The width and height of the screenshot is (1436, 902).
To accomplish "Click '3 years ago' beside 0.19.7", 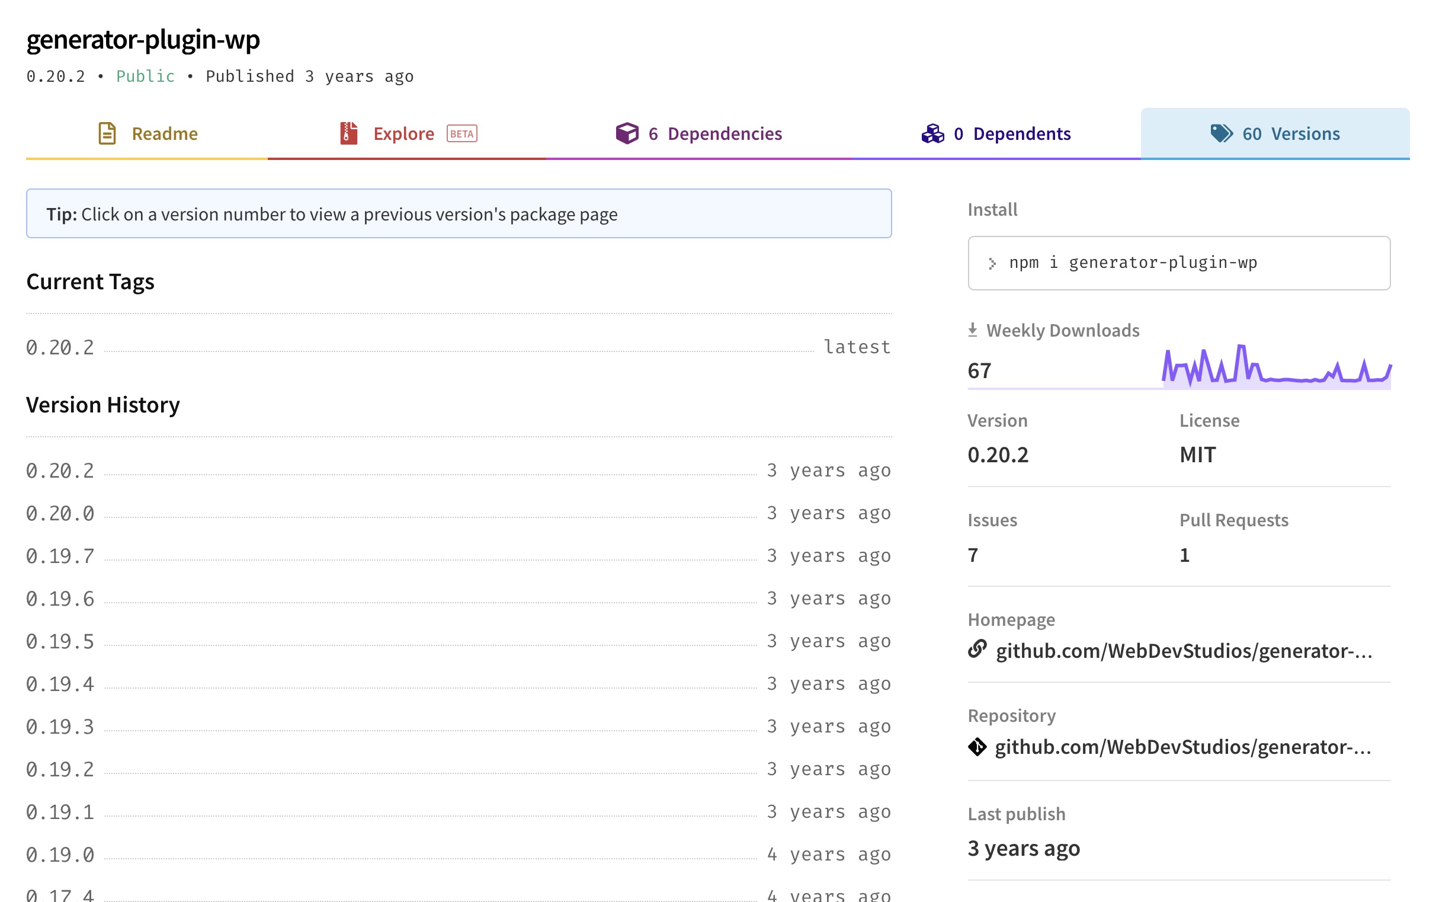I will pyautogui.click(x=828, y=555).
